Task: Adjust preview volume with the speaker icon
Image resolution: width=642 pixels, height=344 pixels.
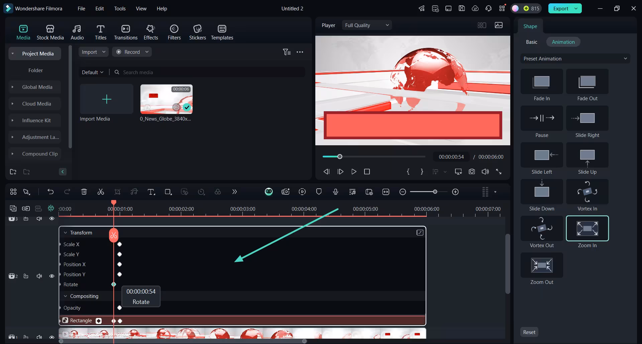Action: (485, 171)
